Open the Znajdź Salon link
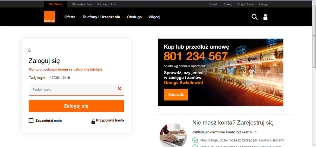 245,4
